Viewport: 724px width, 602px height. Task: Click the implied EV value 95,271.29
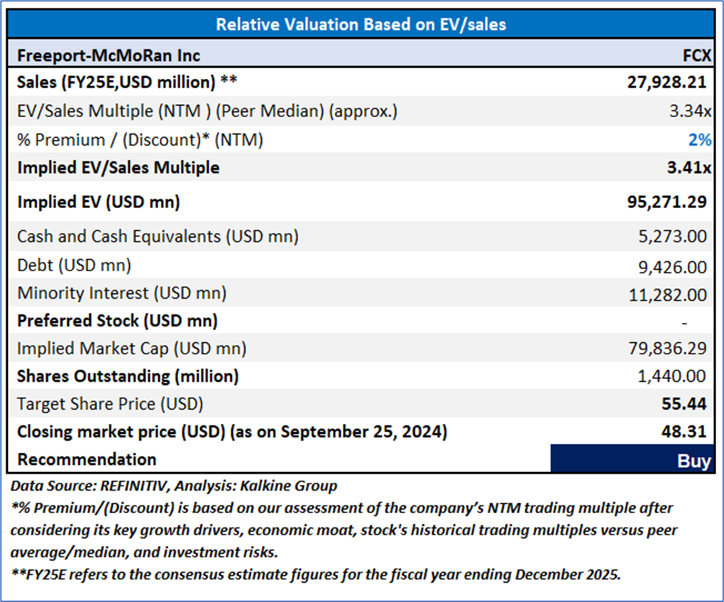click(x=667, y=202)
